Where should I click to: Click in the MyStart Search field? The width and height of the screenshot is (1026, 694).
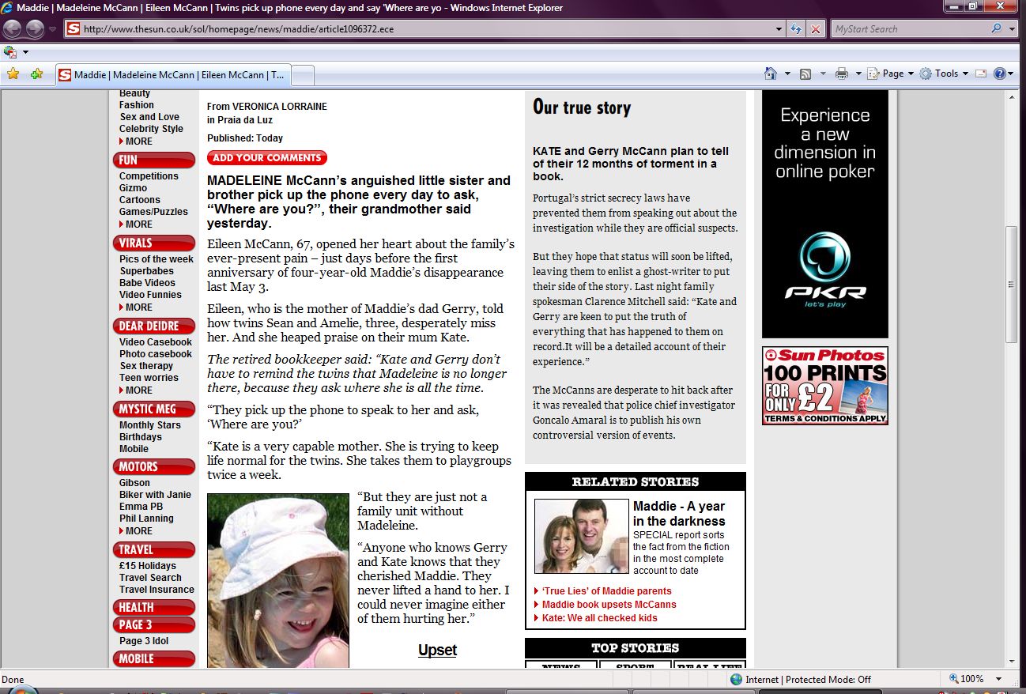click(x=909, y=29)
